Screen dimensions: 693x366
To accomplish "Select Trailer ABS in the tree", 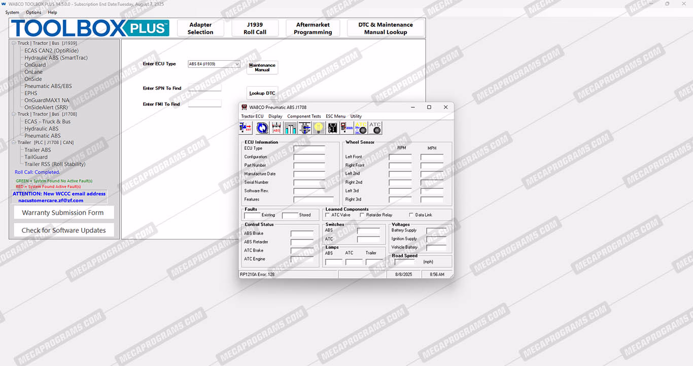I will point(38,150).
